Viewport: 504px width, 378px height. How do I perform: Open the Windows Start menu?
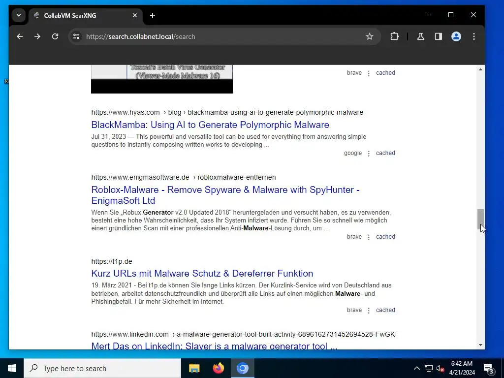point(12,368)
